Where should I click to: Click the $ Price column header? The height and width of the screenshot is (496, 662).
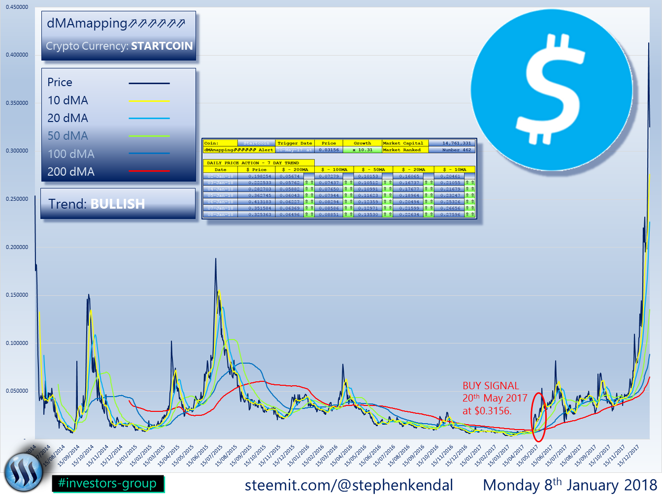tap(256, 169)
